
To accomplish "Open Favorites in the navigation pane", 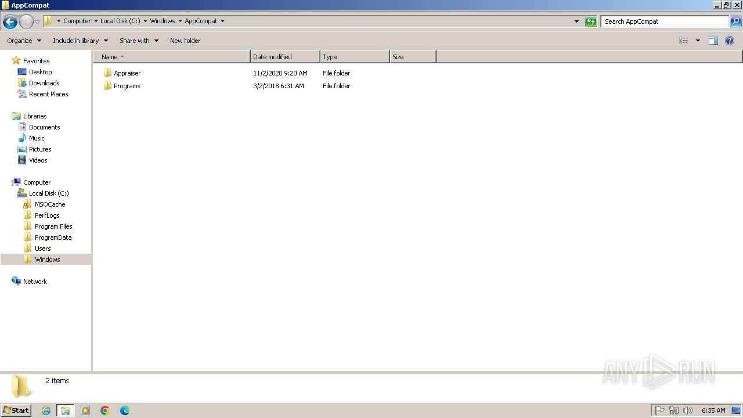I will [36, 61].
